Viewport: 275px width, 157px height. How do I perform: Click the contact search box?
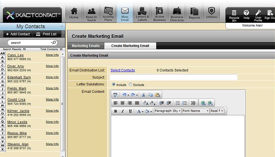(x=33, y=42)
